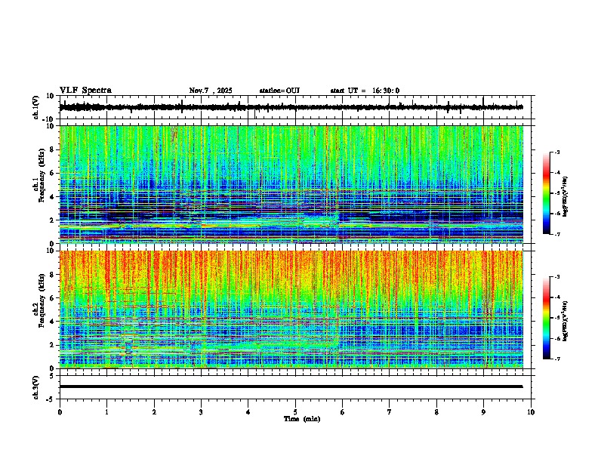The image size is (598, 462).
Task: Click the "8" kHz tick of ch.1 spectrogram
Action: pos(52,149)
